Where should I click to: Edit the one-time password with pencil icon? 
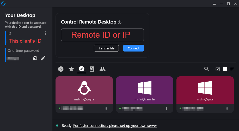[43, 58]
